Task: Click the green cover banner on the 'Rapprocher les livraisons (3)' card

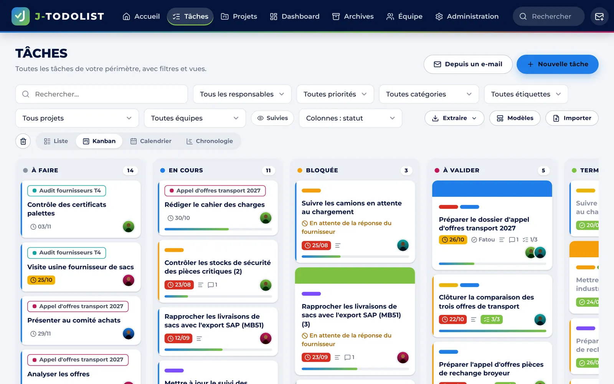Action: [355, 276]
